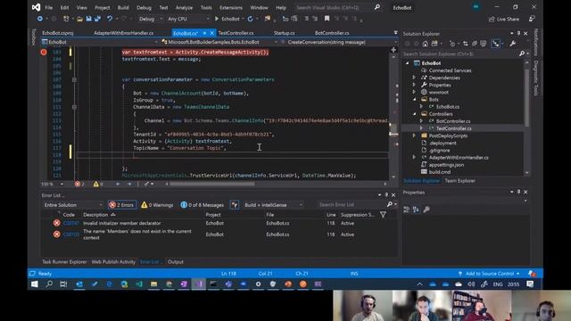This screenshot has width=571, height=321.
Task: Collapse code block outline at line 107
Action: tap(74, 79)
